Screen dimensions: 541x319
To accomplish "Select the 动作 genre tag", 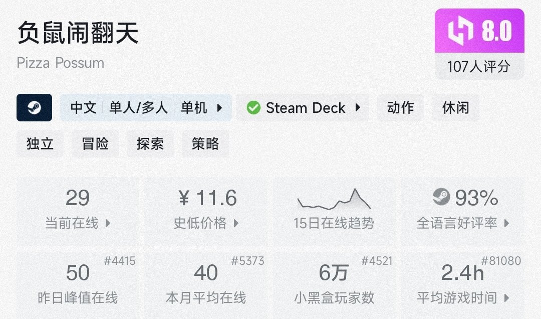I will pyautogui.click(x=400, y=107).
